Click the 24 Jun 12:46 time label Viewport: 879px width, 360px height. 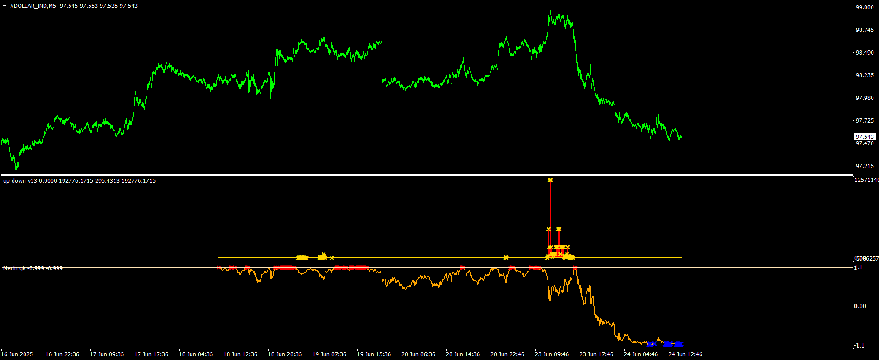click(x=685, y=354)
